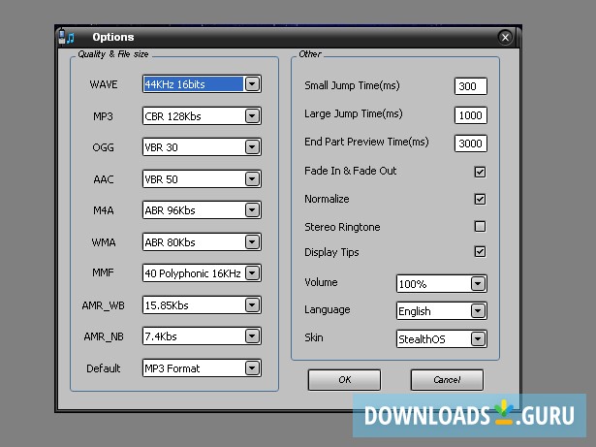Click the Small Jump Time input field
This screenshot has height=447, width=596.
click(471, 86)
